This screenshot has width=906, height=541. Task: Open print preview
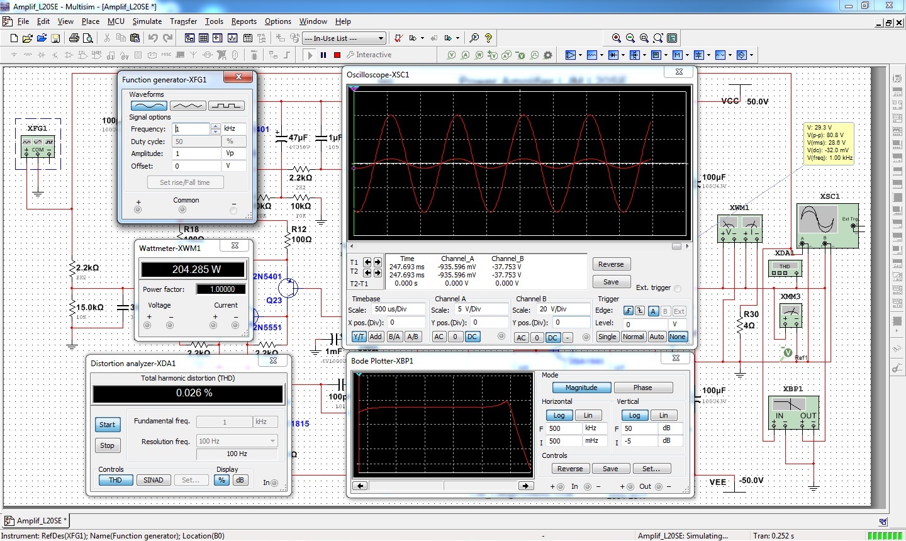(88, 38)
